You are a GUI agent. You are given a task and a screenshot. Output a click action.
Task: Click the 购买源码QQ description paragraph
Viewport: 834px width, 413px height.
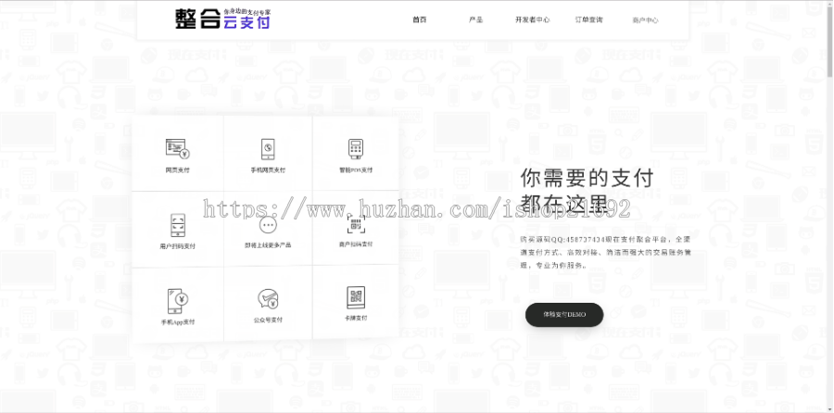606,252
